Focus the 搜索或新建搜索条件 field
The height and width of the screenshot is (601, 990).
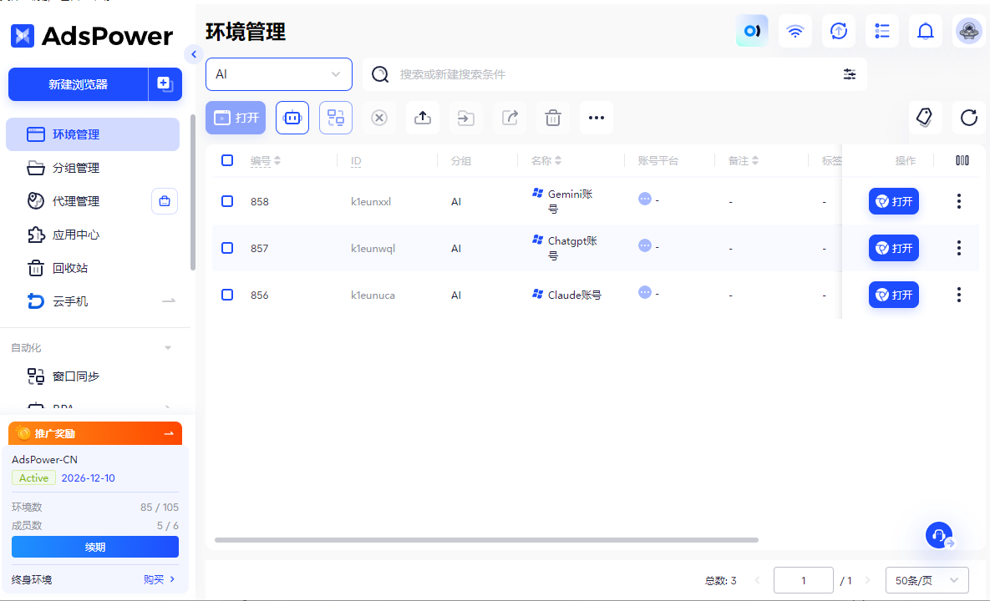612,74
